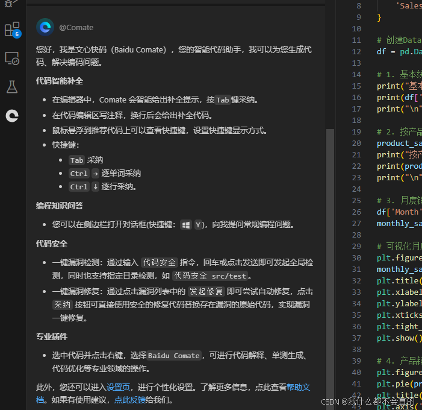This screenshot has height=410, width=422.
Task: Click the Tab 采纳 shortcut row
Action: pyautogui.click(x=86, y=160)
